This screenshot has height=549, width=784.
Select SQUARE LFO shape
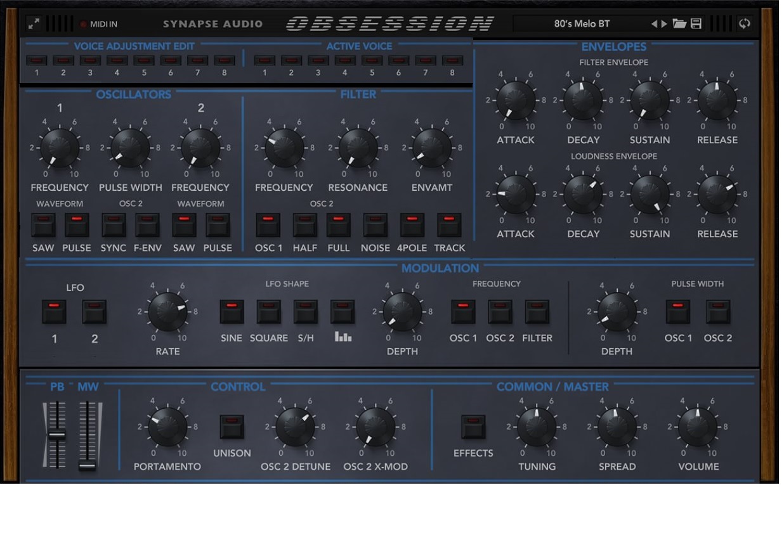[268, 312]
